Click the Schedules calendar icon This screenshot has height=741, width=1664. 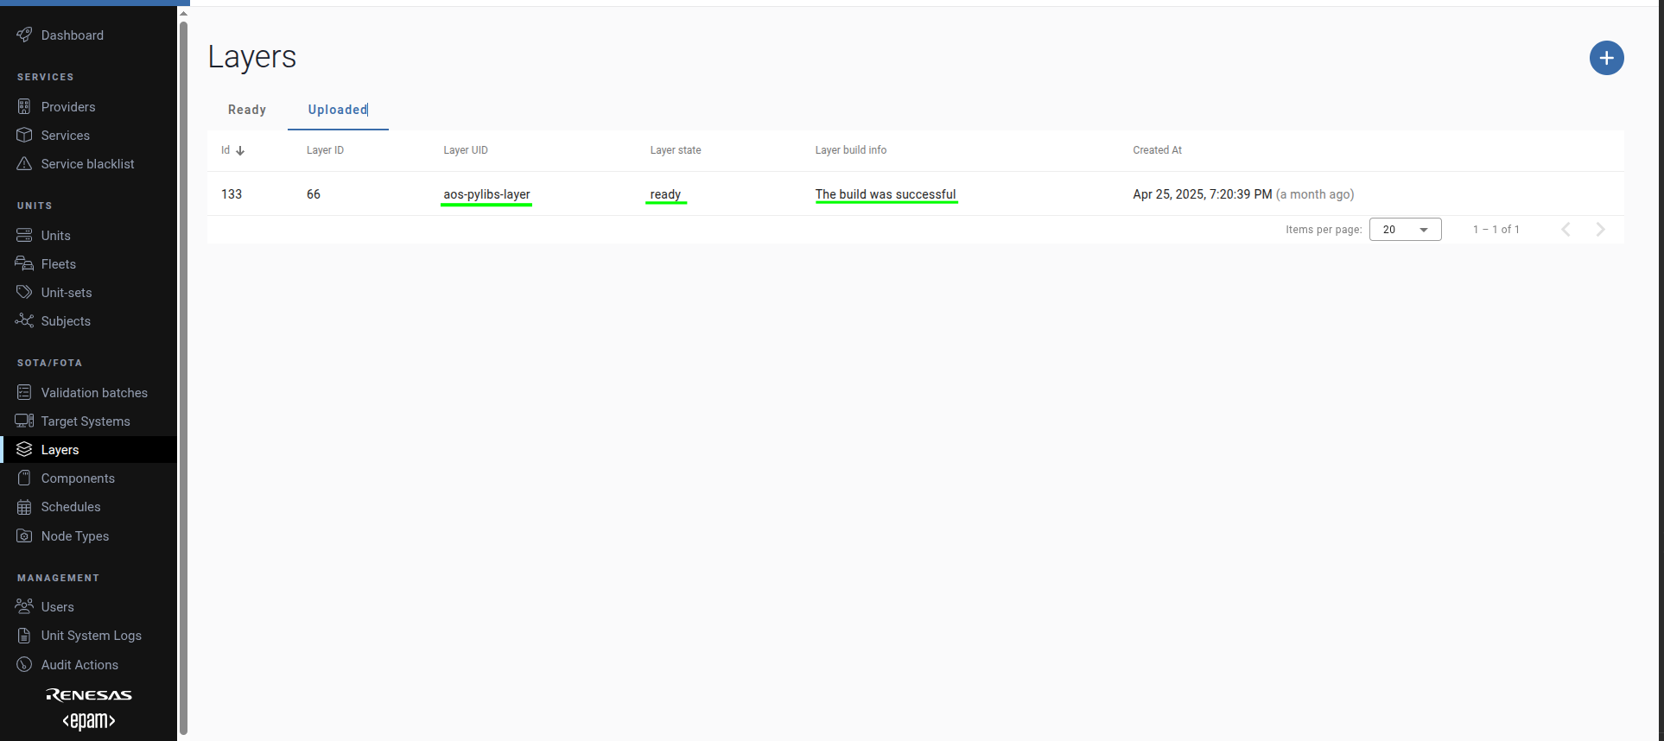(24, 507)
